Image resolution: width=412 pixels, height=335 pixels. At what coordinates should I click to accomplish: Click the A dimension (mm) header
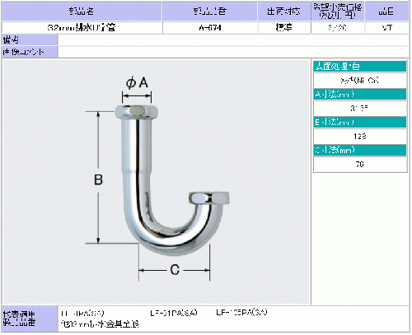tap(360, 95)
